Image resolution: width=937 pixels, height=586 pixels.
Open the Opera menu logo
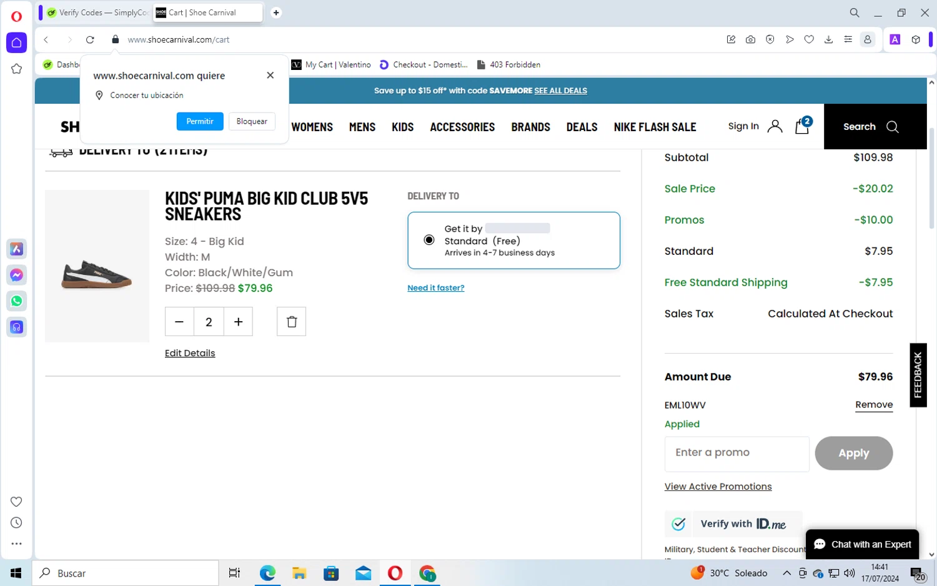coord(16,17)
